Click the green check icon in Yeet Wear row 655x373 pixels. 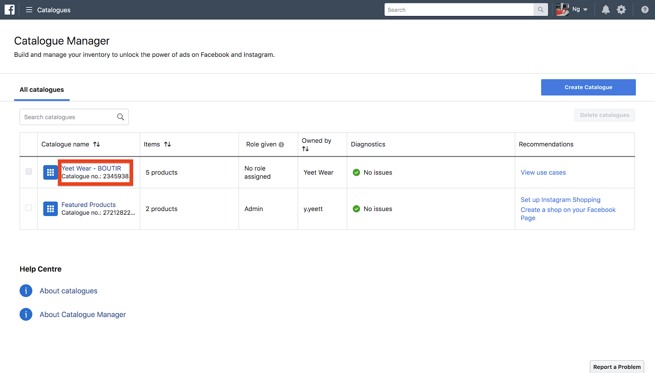357,173
